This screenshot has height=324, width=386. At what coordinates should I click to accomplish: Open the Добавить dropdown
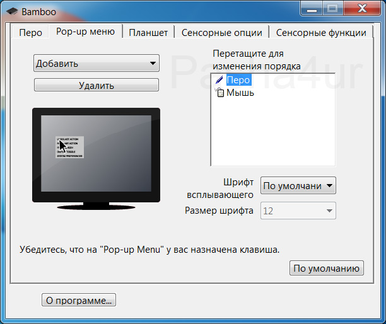96,63
